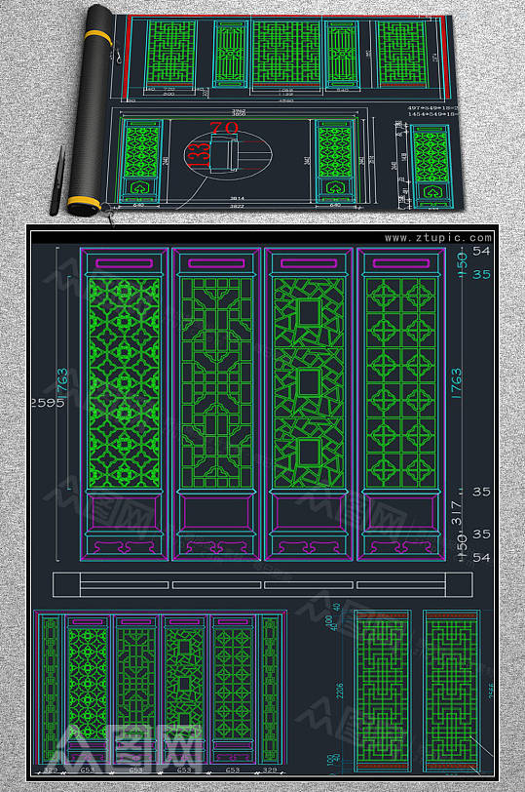Open the large floral quatrefoil lattice door panel

(124, 404)
